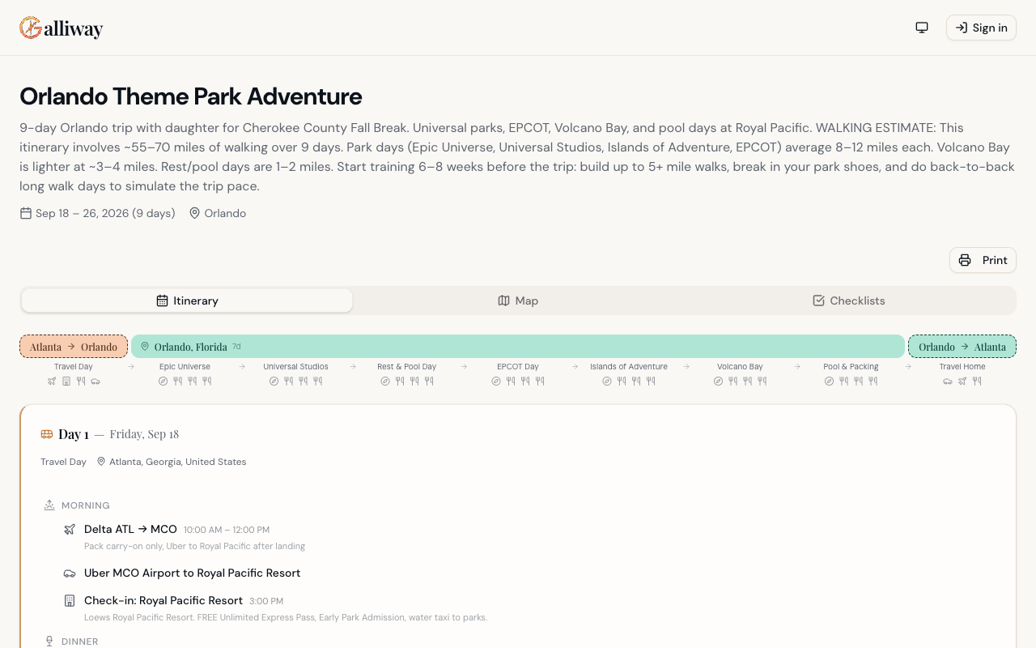The height and width of the screenshot is (648, 1036).
Task: Click Uber MCO Airport to Royal Pacific Resort
Action: point(193,573)
